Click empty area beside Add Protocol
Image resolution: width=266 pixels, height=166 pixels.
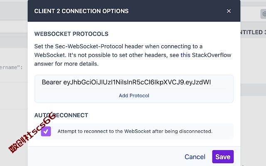pos(187,96)
